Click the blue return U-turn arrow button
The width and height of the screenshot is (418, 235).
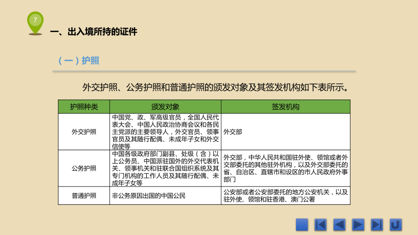pos(396,224)
